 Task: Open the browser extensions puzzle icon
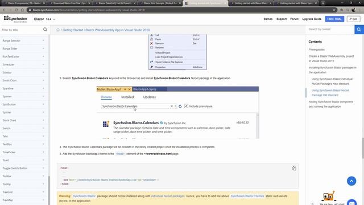(x=341, y=10)
